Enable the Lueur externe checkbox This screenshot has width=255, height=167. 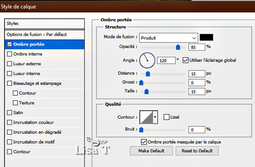tap(9, 64)
